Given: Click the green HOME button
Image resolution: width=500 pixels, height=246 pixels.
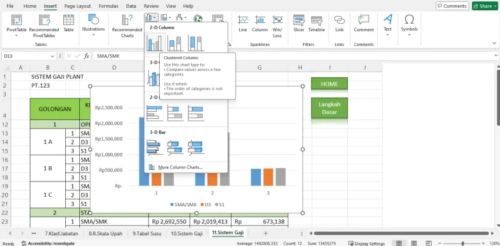Looking at the screenshot, I should pyautogui.click(x=329, y=84).
